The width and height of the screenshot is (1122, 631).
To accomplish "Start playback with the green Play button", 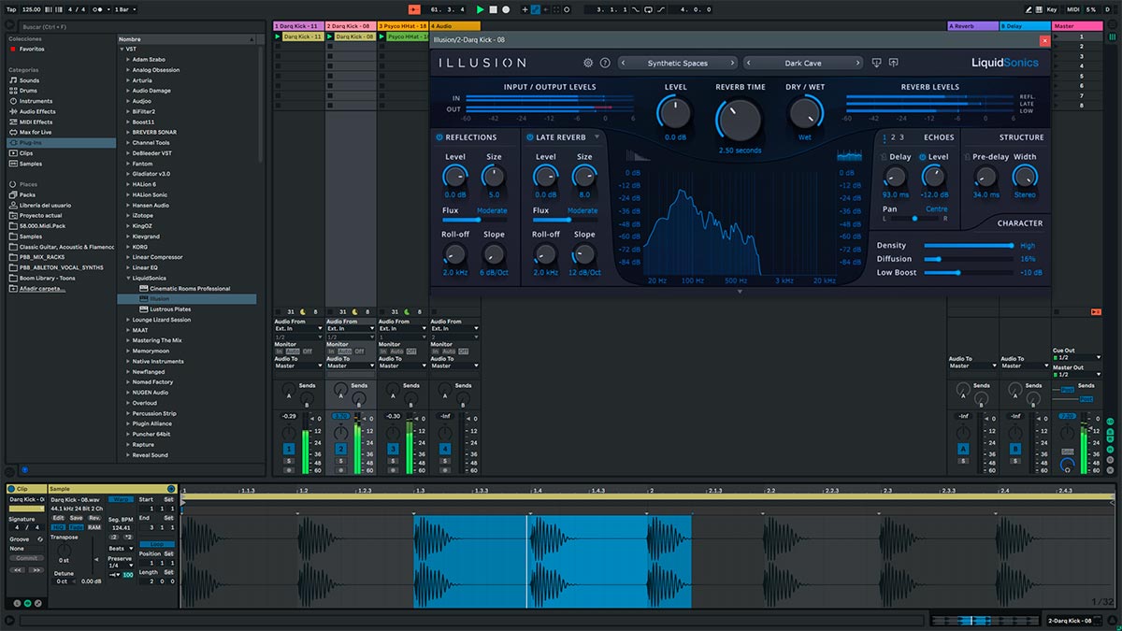I will tap(481, 9).
